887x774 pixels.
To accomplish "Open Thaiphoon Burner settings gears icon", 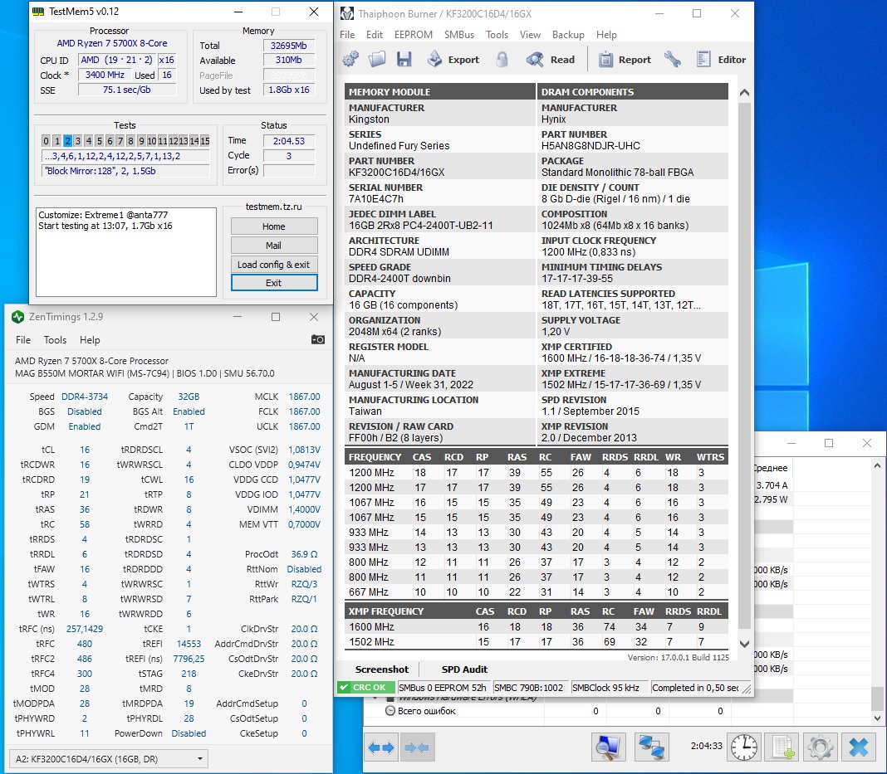I will (x=350, y=60).
